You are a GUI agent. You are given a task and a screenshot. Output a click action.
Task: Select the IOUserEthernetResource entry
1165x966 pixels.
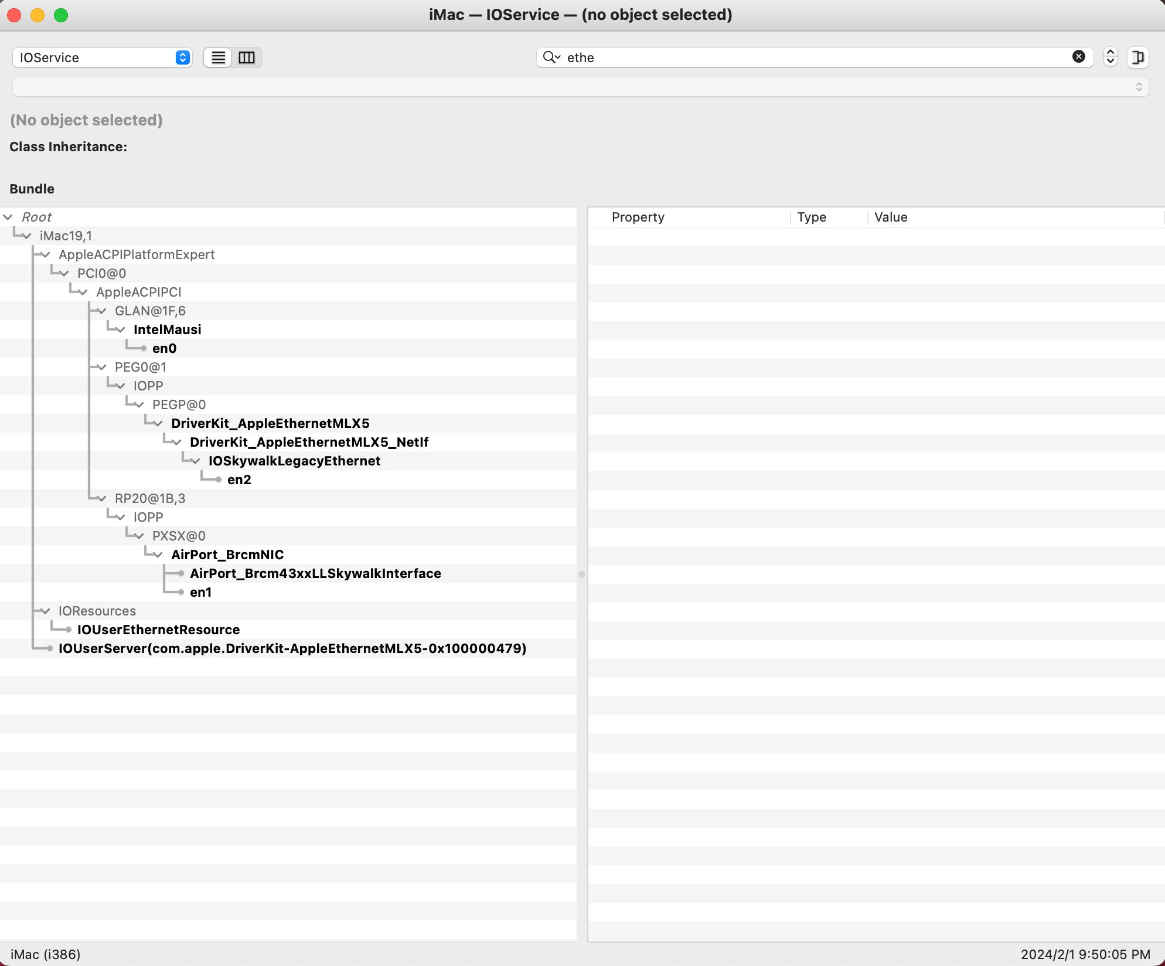click(158, 630)
